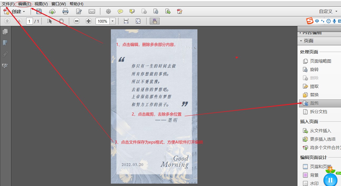Click the zoom out minus button
The height and width of the screenshot is (186, 341).
(77, 21)
